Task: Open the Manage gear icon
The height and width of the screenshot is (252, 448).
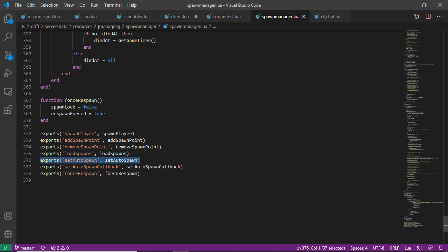Action: coord(8,234)
